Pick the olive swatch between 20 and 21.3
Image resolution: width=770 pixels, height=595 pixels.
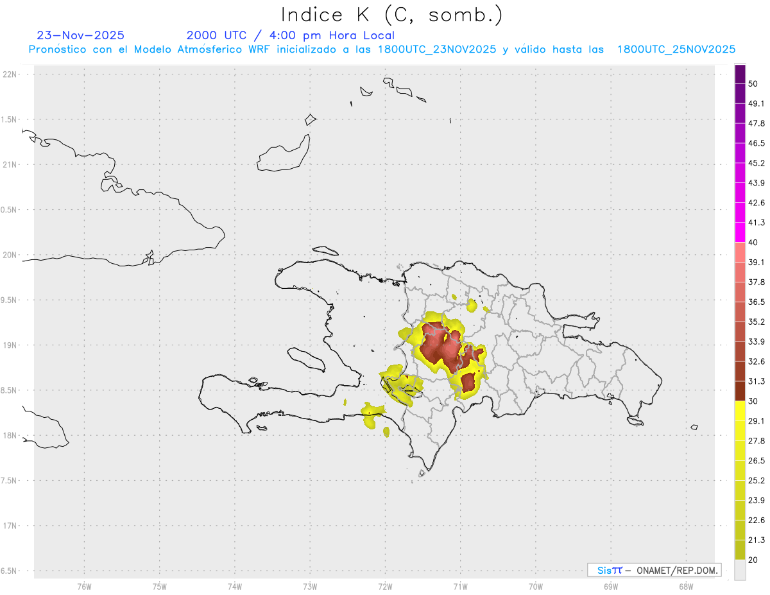(x=740, y=550)
